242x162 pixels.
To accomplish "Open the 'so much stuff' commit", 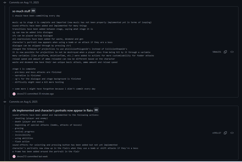I will tap(21, 11).
